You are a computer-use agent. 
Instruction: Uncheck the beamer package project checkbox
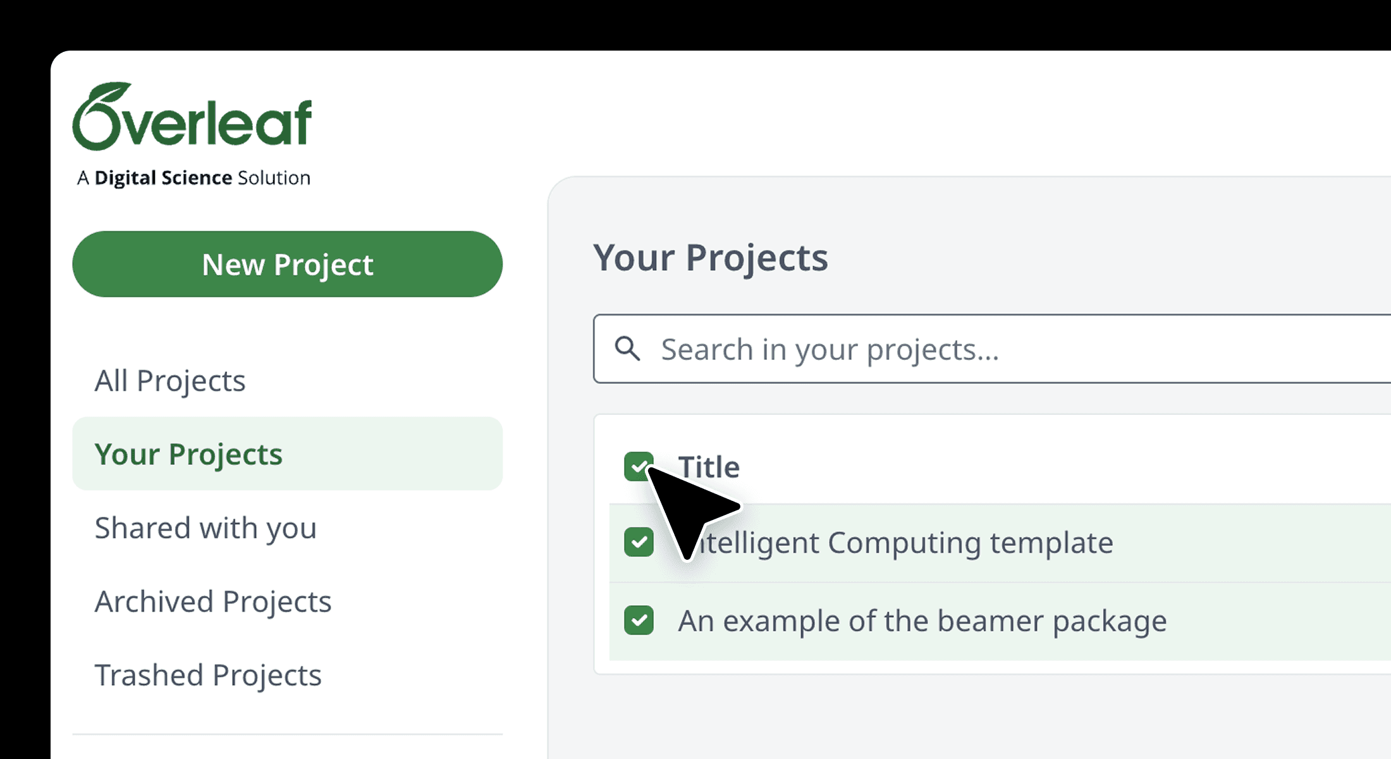pyautogui.click(x=639, y=620)
